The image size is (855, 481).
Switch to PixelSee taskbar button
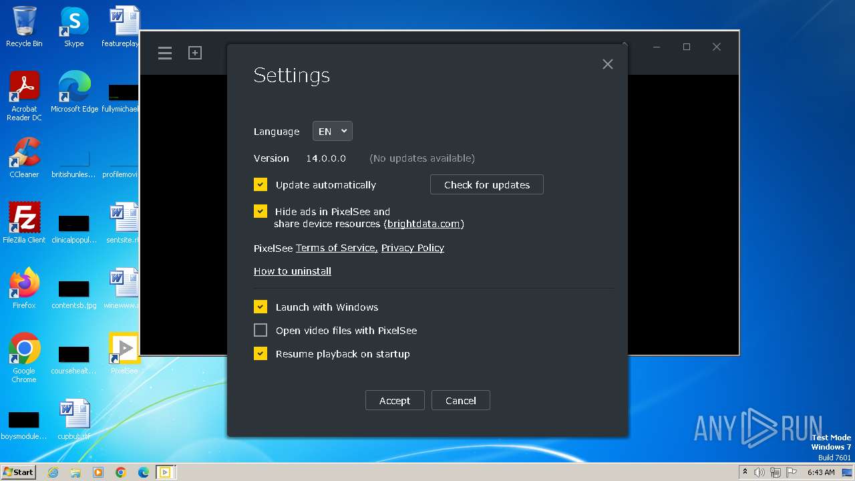165,472
